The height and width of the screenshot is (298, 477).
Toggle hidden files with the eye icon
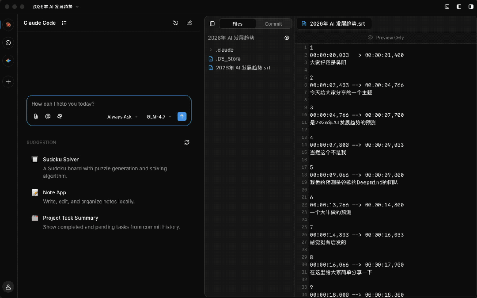coord(287,38)
